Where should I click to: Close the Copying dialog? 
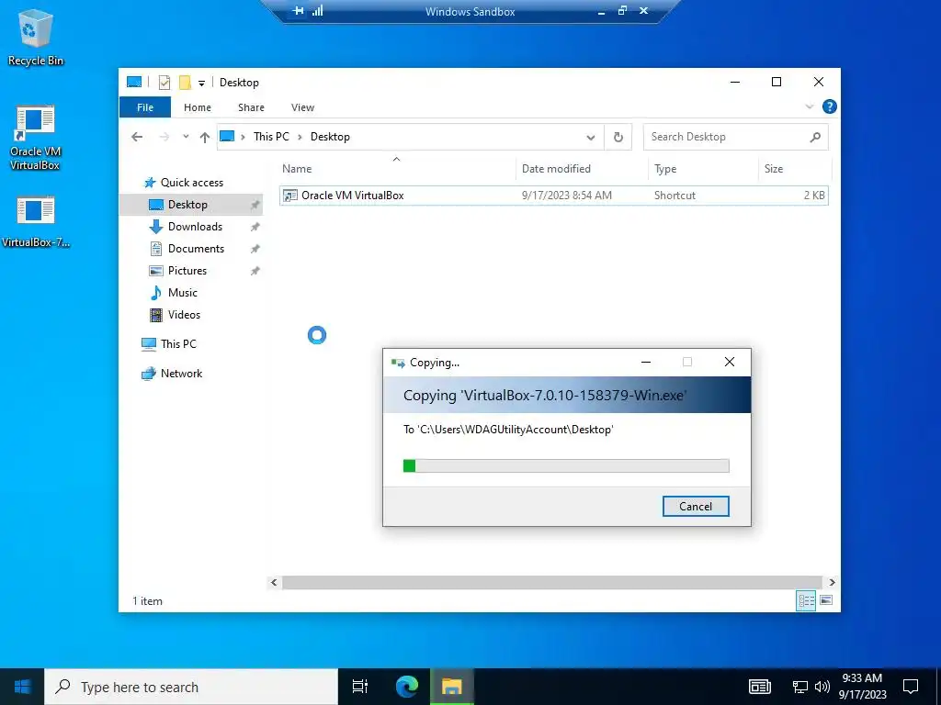pos(729,362)
